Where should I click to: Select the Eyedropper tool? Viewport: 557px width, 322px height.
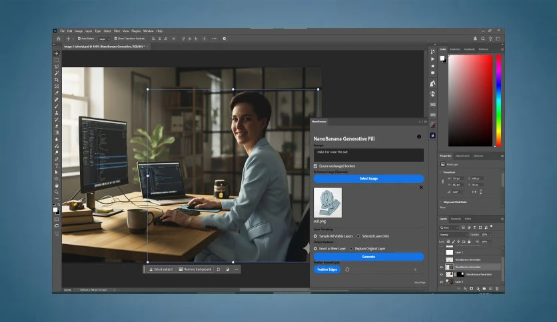click(57, 93)
